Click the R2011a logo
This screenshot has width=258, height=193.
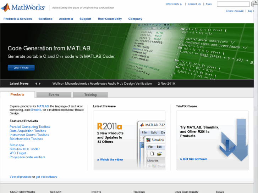110,126
